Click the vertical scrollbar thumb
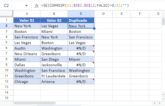The height and width of the screenshot is (106, 165). point(163,21)
